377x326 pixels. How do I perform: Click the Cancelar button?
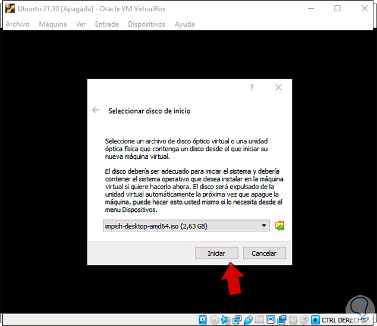[x=264, y=253]
